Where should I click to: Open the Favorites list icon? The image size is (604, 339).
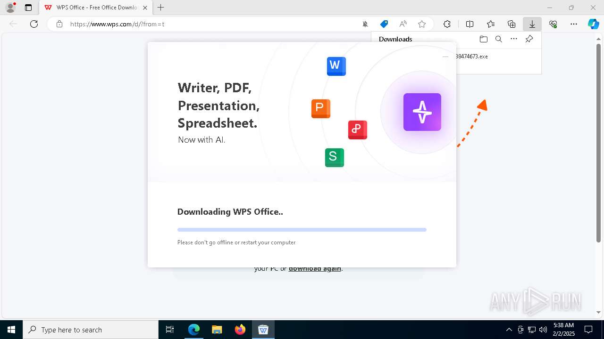[491, 24]
